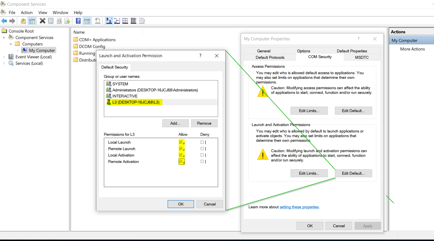This screenshot has width=434, height=241.
Task: Open the Window menu
Action: coord(60,13)
